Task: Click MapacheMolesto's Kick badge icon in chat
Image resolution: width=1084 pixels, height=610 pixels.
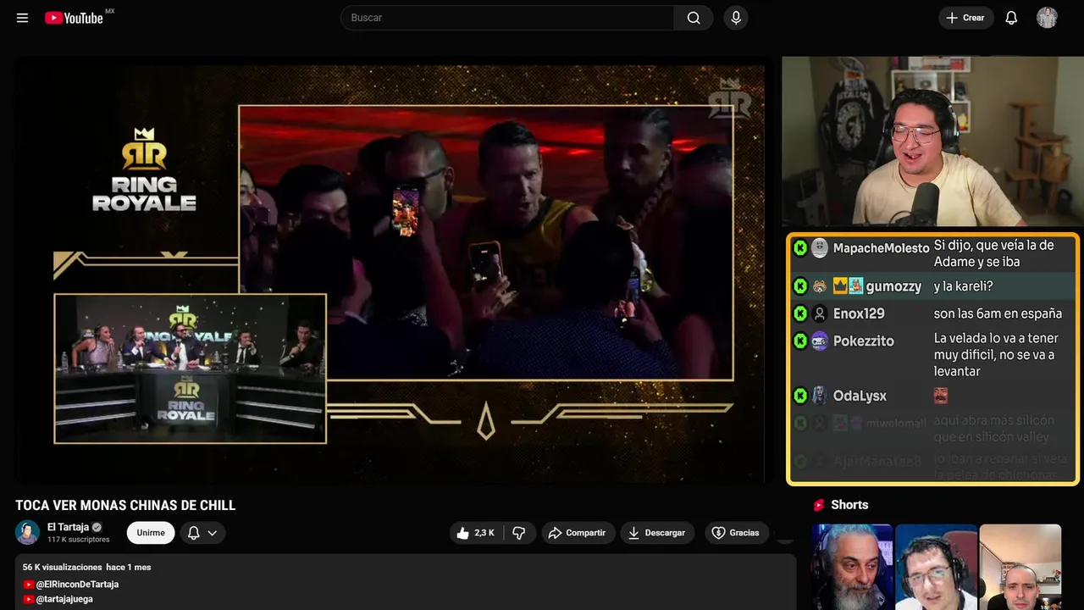Action: pos(800,248)
